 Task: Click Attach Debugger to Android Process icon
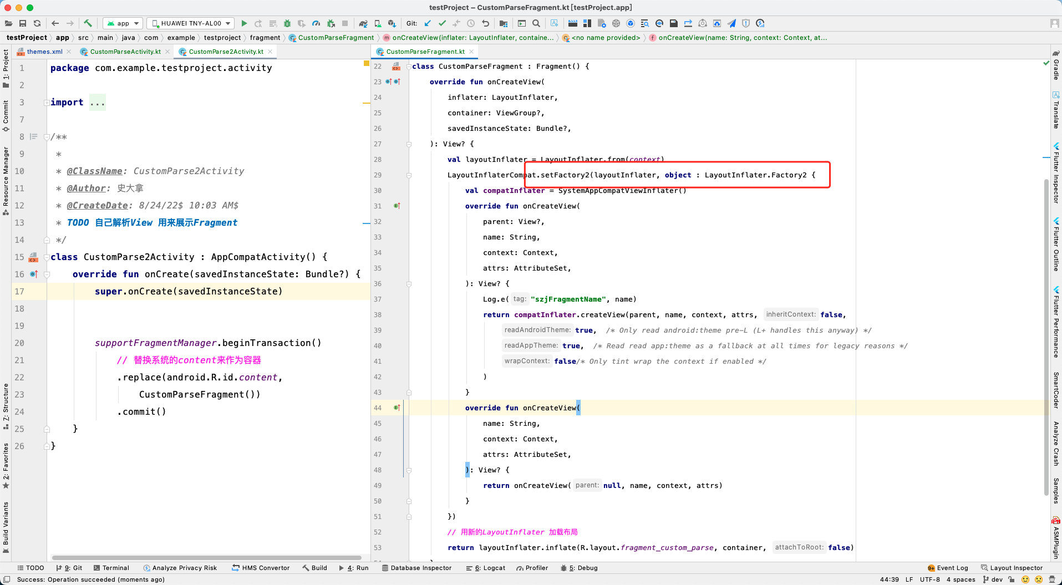tap(331, 23)
